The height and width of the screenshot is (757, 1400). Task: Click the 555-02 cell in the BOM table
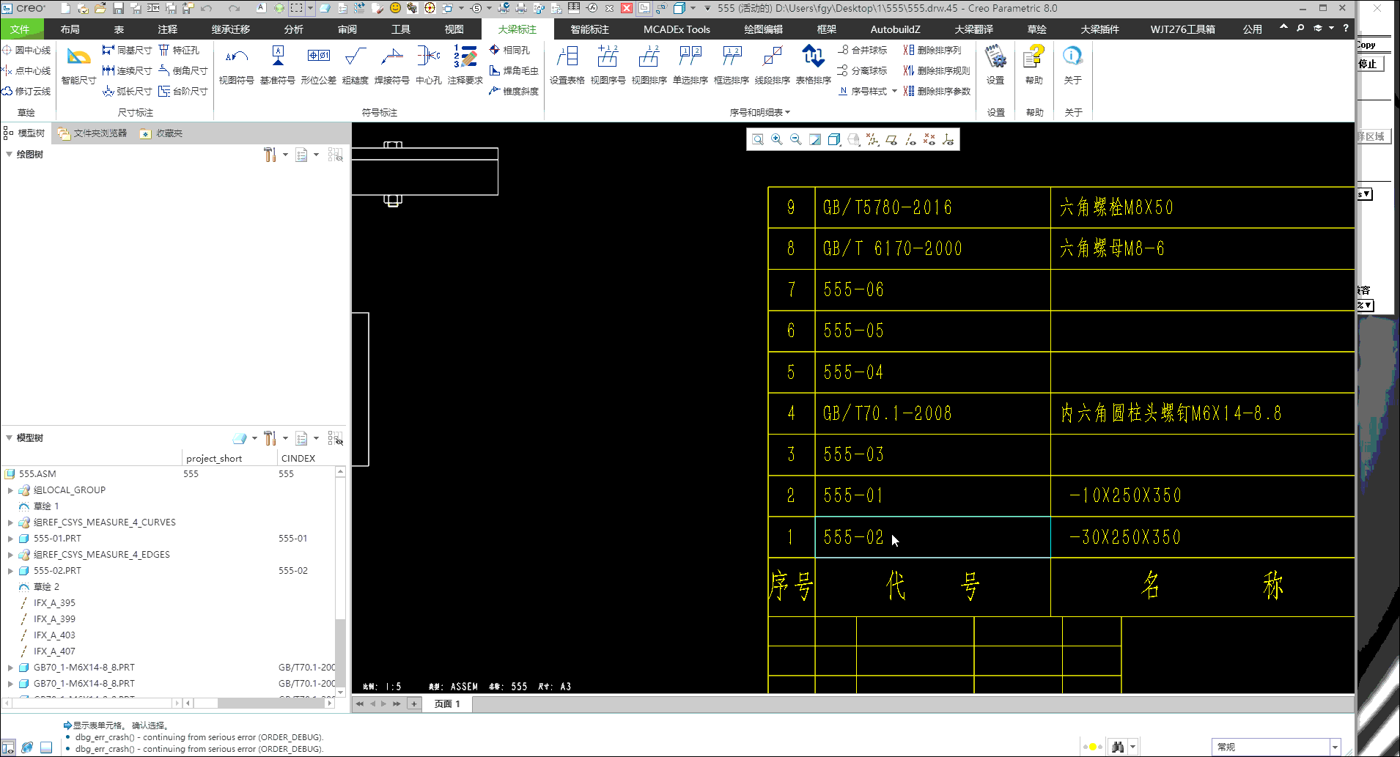tap(932, 537)
